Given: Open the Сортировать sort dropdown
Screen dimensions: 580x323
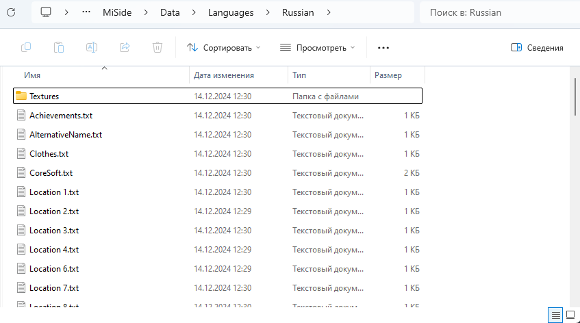Looking at the screenshot, I should [224, 47].
